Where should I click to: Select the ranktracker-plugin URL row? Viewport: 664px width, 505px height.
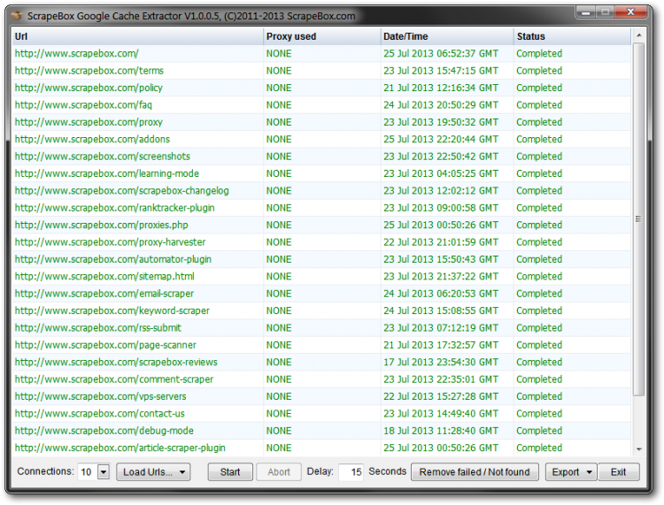pos(321,208)
